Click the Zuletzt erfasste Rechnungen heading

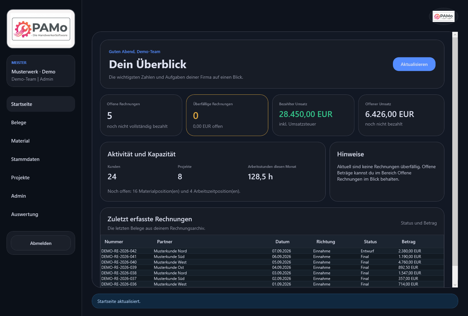point(150,219)
